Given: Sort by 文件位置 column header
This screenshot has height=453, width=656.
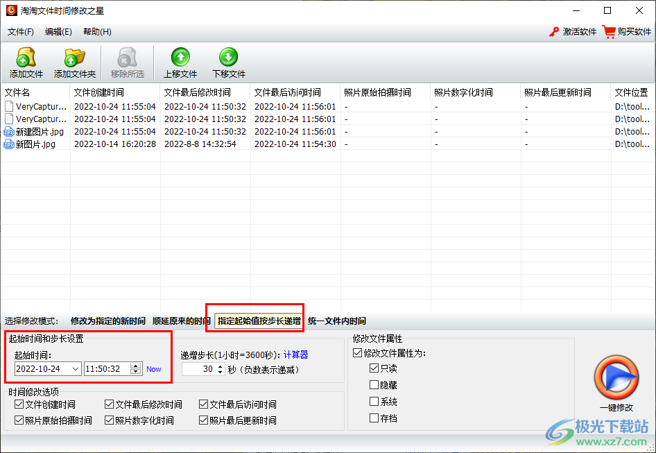Looking at the screenshot, I should click(x=632, y=92).
